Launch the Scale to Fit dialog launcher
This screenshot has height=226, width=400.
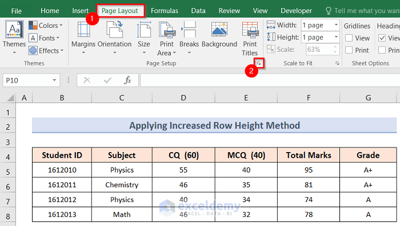pyautogui.click(x=337, y=63)
